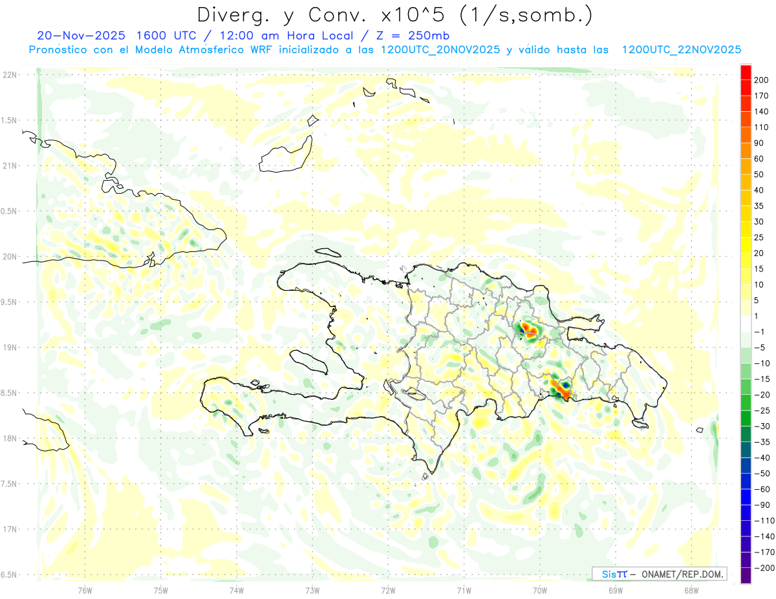Click the 'Pronostico con el Modelo Atmosferico WRF' subtitle
Screen dimensions: 776x599
coord(152,50)
